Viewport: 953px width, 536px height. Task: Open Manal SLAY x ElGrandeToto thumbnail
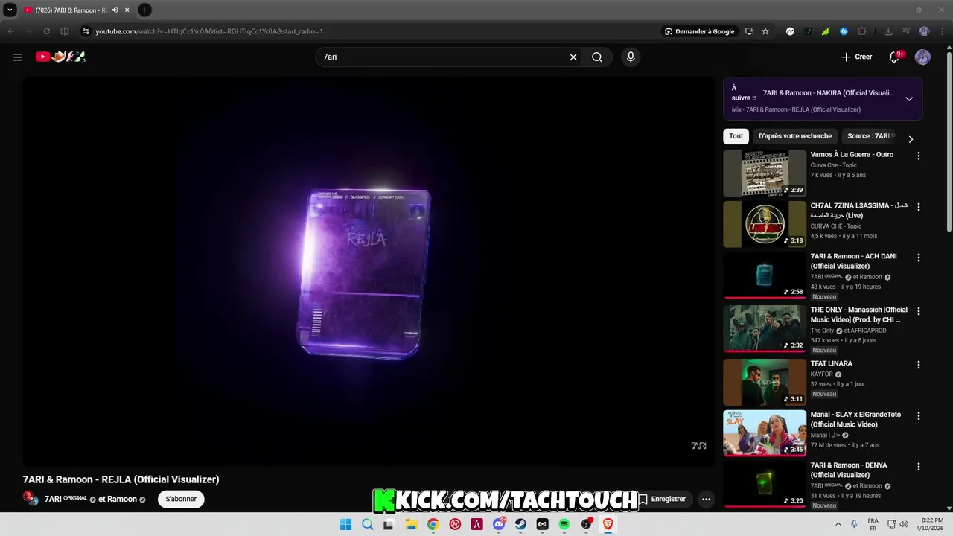pyautogui.click(x=765, y=433)
